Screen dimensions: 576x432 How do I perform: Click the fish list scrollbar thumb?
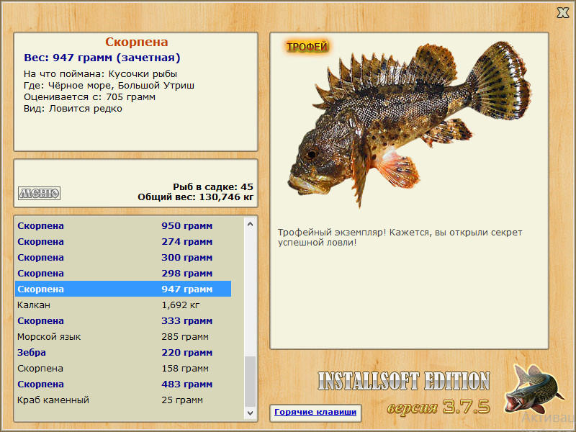250,382
